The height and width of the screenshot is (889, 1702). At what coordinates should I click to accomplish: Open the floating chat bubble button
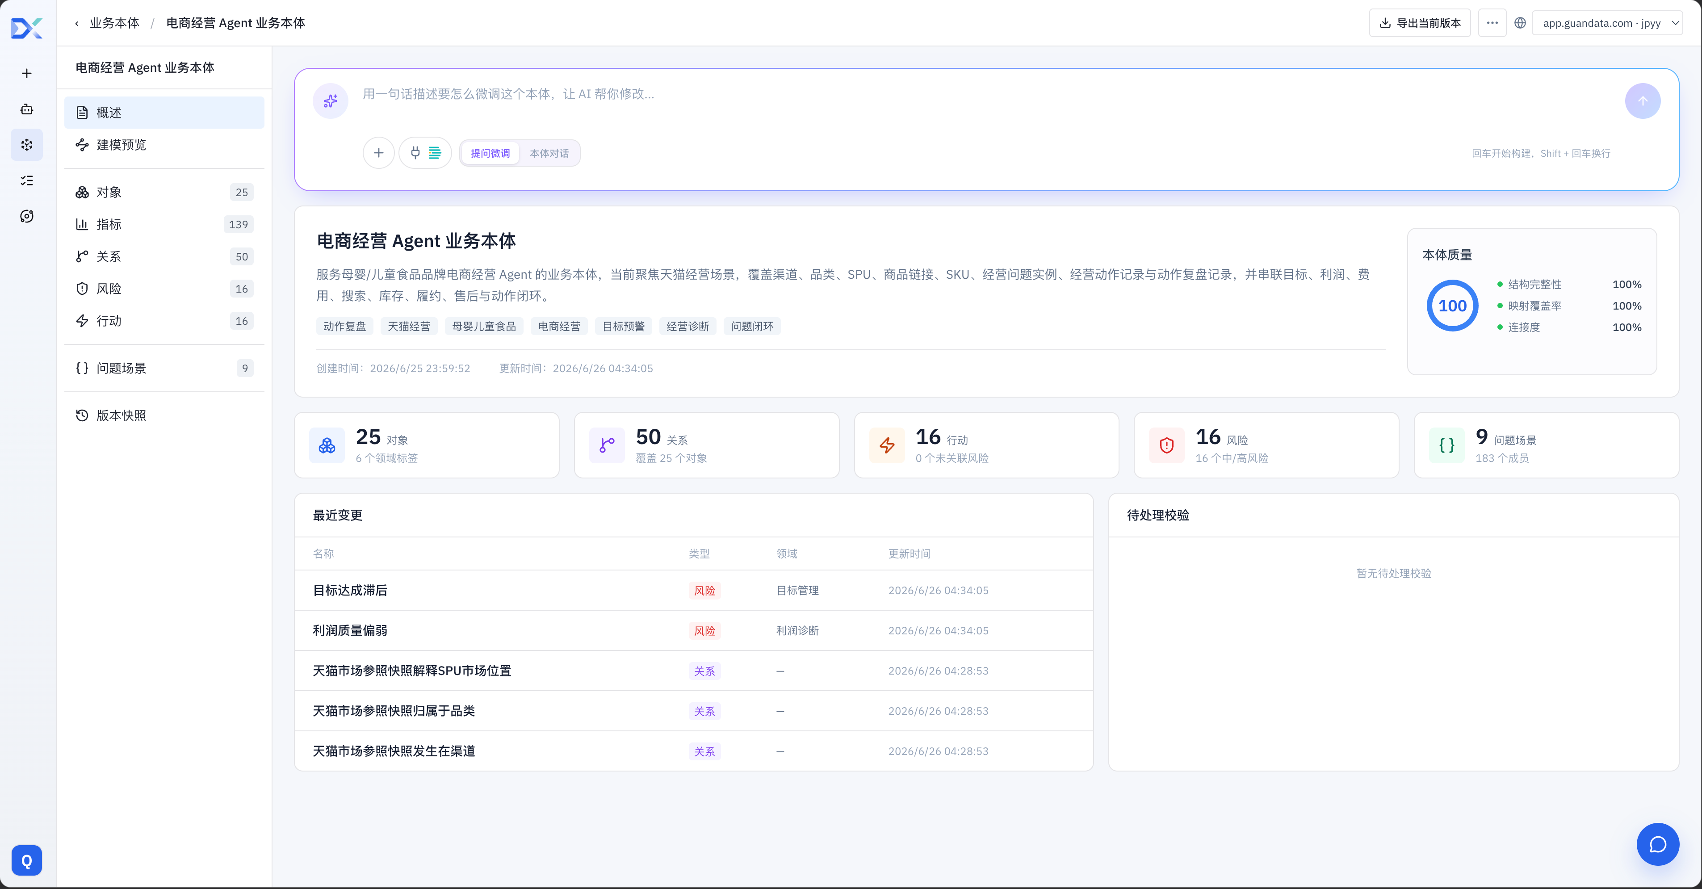1658,845
